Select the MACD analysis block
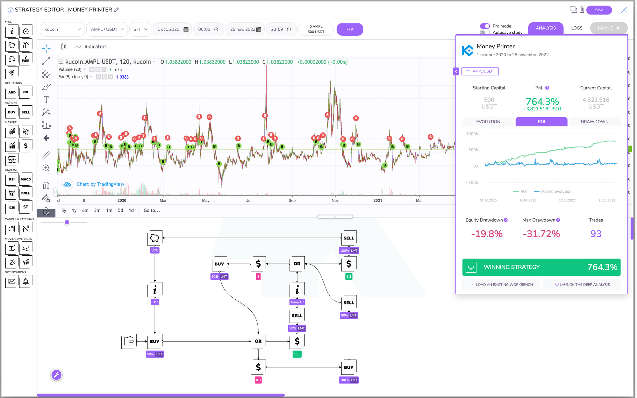This screenshot has height=398, width=637. click(x=26, y=179)
